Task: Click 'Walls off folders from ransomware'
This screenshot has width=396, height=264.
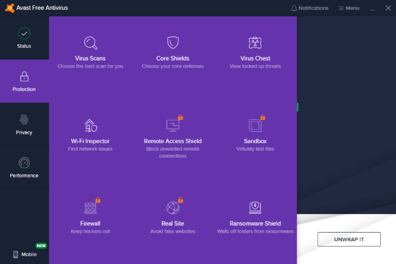Action: 255,231
